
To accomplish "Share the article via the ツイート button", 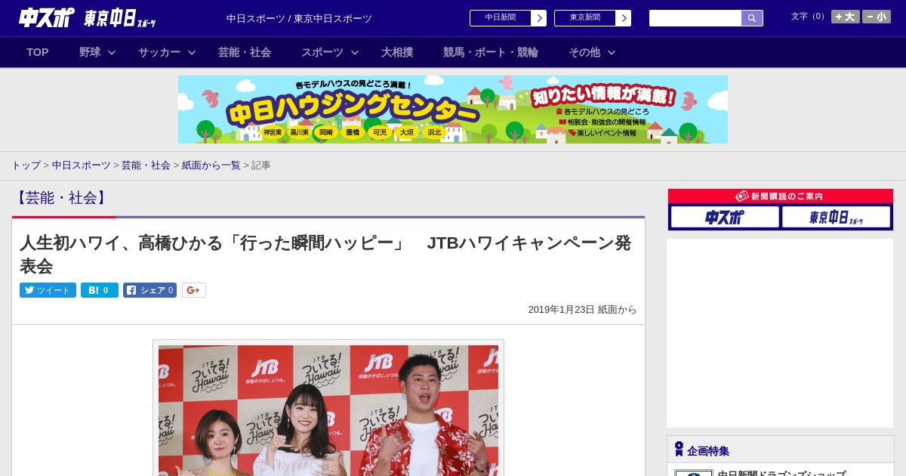I will tap(48, 290).
